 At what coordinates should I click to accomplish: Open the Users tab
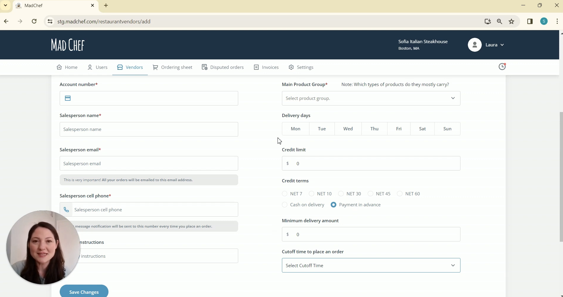pos(98,68)
